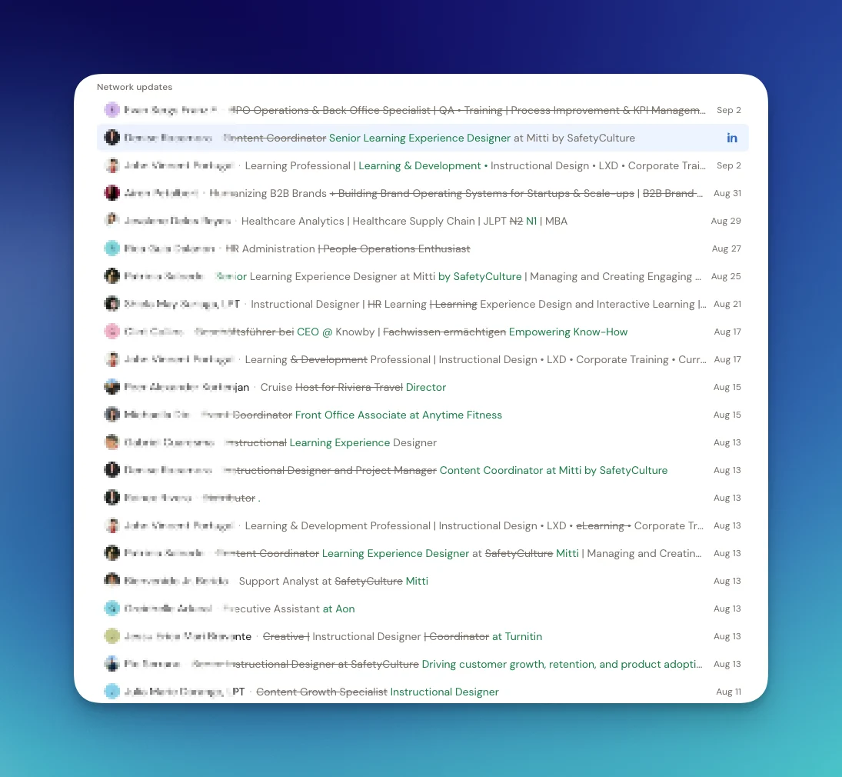The height and width of the screenshot is (777, 842).
Task: Click avatar beside Healthcare Analytics headline
Action: point(111,221)
